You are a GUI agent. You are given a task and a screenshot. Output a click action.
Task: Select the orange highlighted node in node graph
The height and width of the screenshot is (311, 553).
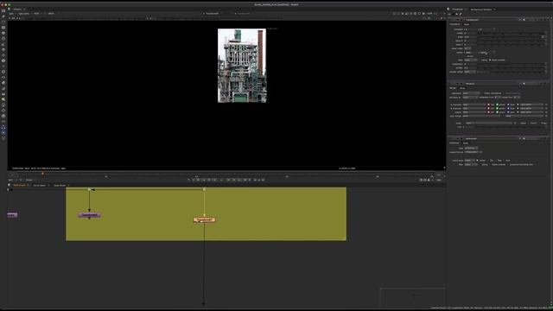[x=205, y=219]
